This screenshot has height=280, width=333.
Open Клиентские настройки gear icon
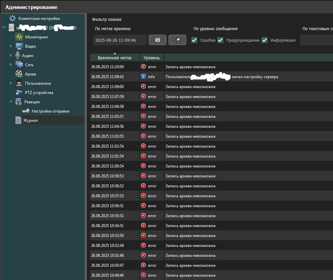coord(12,18)
